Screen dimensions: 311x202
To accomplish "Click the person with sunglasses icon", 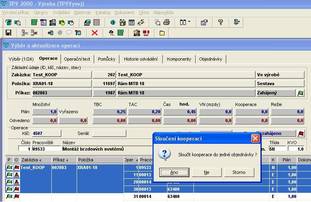I will [111, 33].
